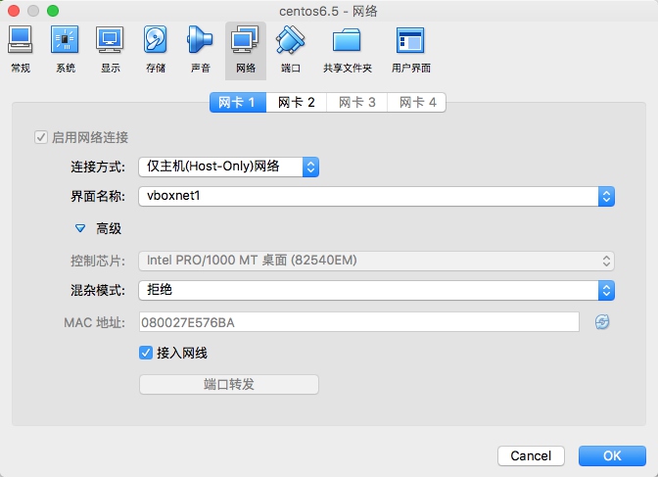Regenerate the MAC address with refresh icon
Viewport: 658px width, 477px height.
point(602,322)
